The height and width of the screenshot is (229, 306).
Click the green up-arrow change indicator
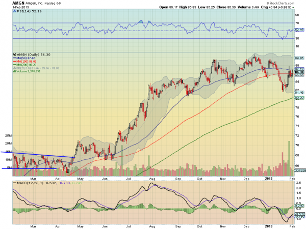[293, 8]
